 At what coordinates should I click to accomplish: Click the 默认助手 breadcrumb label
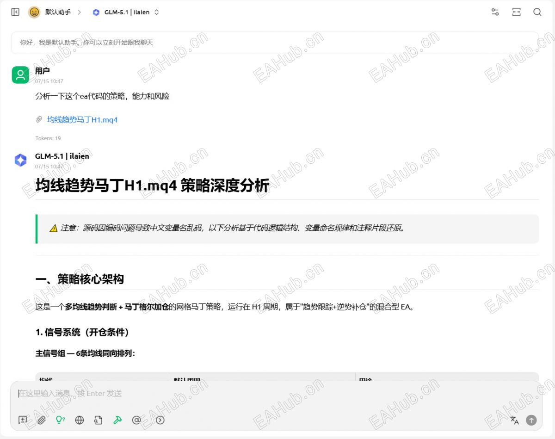(x=58, y=12)
